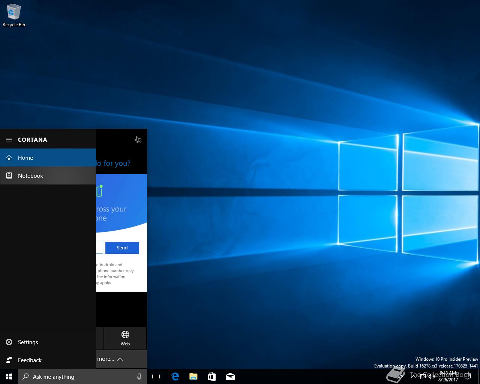Collapse the Cortana hamburger menu
The height and width of the screenshot is (384, 480).
[9, 139]
